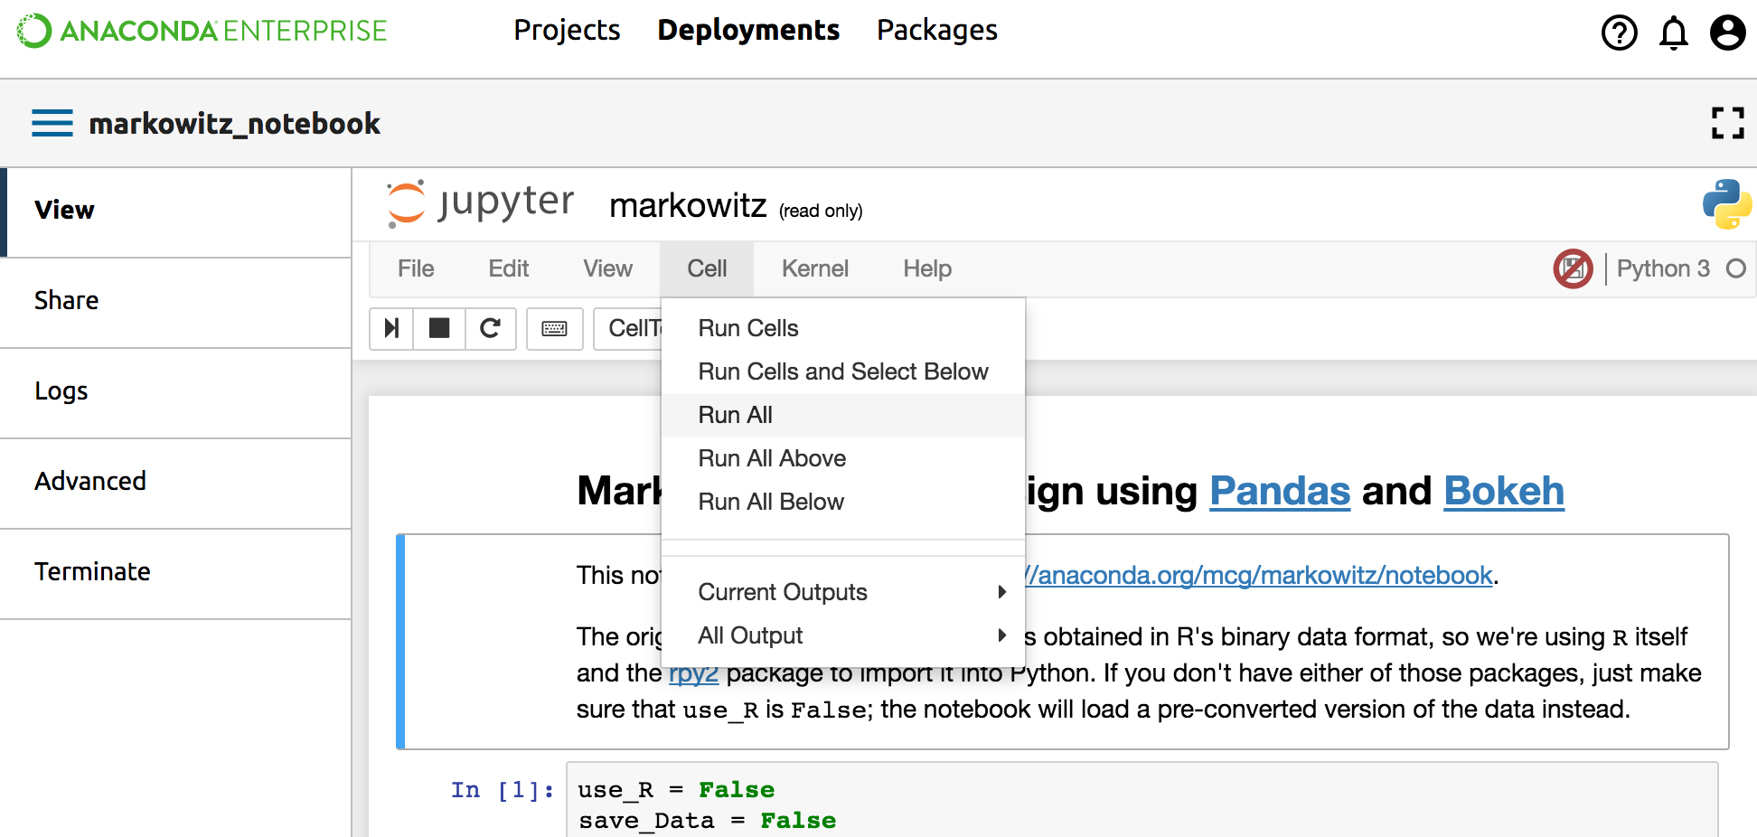Expand the Current Outputs submenu
Screen dimensions: 1757x837
click(850, 592)
